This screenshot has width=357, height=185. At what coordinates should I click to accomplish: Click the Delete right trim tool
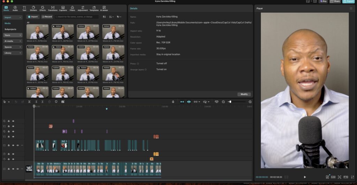(43, 102)
